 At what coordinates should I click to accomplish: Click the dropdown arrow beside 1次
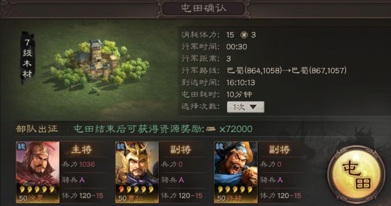coord(254,107)
